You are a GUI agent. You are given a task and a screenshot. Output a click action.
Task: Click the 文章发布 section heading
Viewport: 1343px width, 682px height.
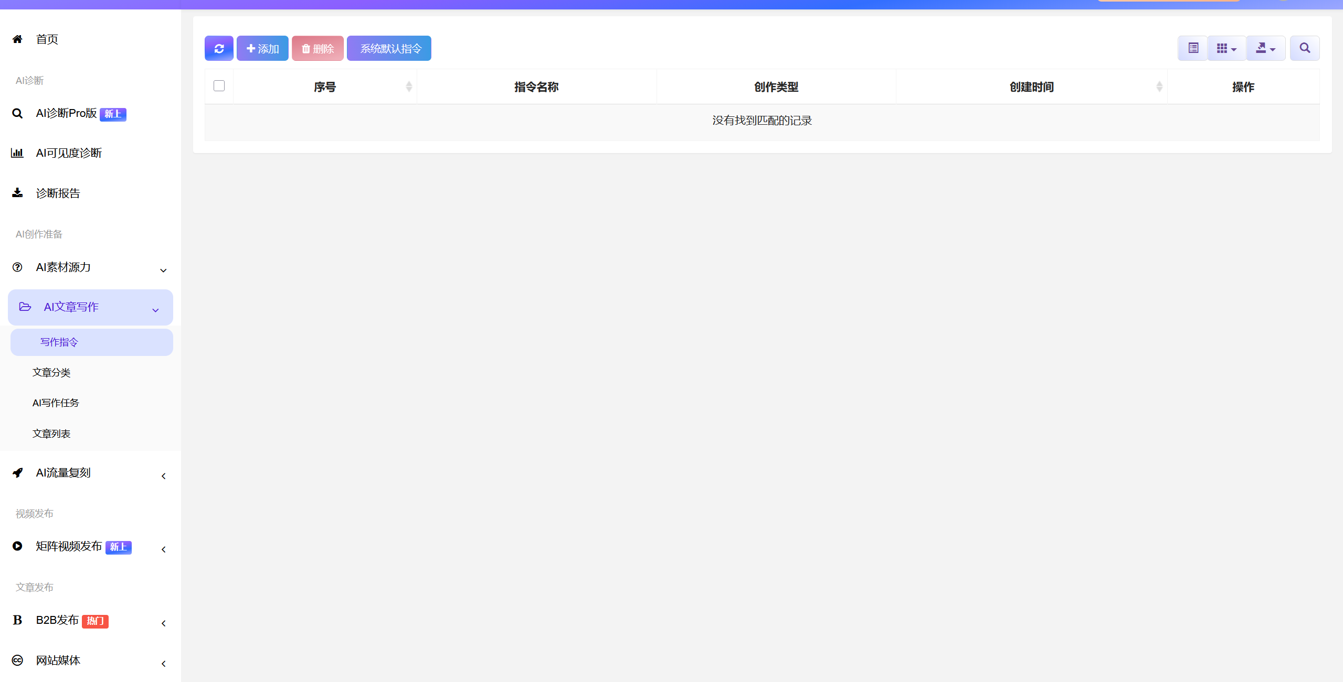point(35,588)
